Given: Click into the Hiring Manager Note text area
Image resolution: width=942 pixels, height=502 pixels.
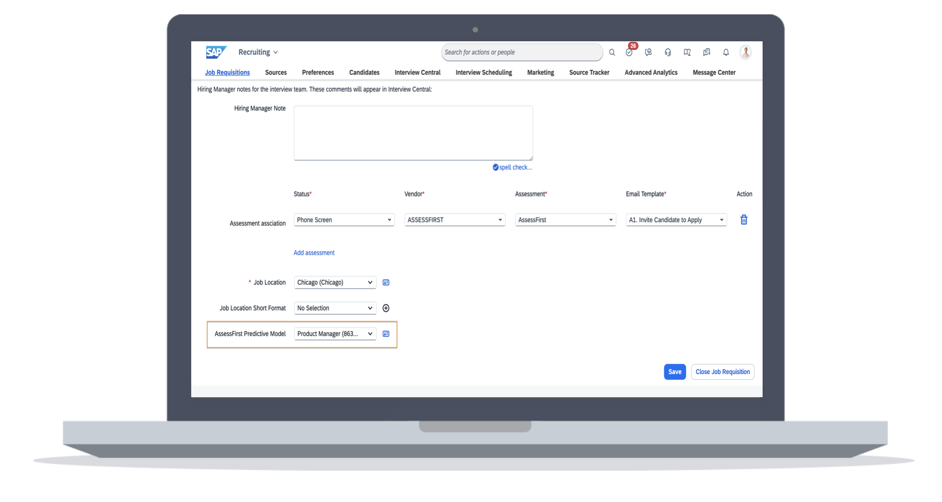Looking at the screenshot, I should tap(413, 133).
